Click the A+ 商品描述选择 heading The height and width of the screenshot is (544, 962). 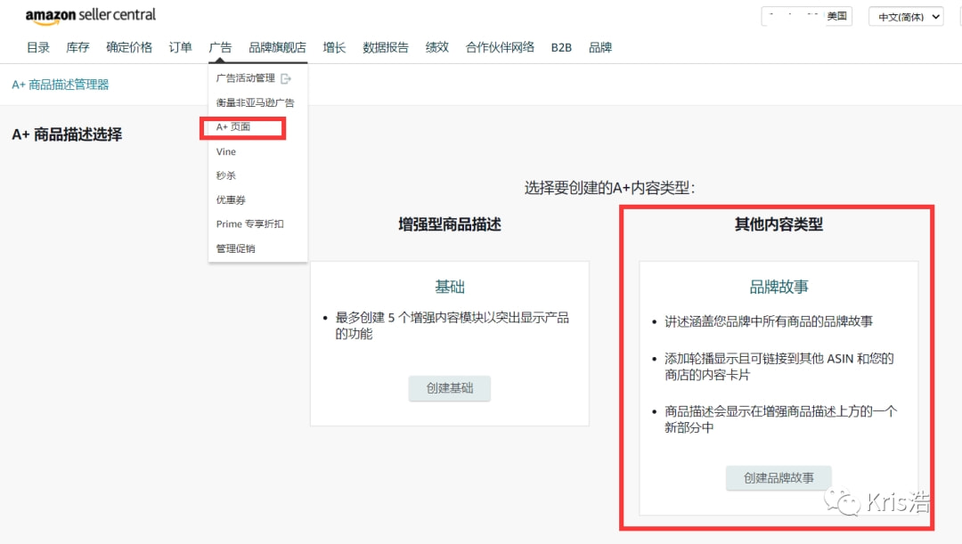tap(67, 134)
